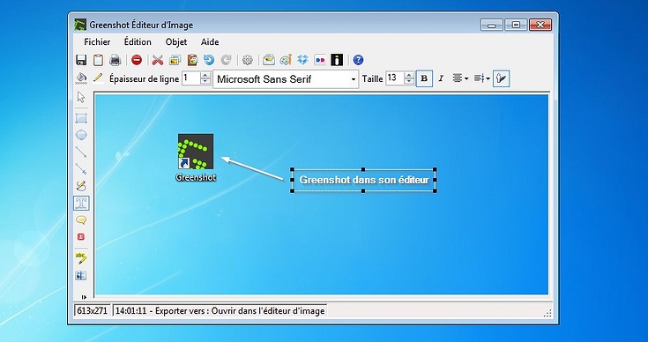
Task: Copy selected element with duplicate icon
Action: 175,60
